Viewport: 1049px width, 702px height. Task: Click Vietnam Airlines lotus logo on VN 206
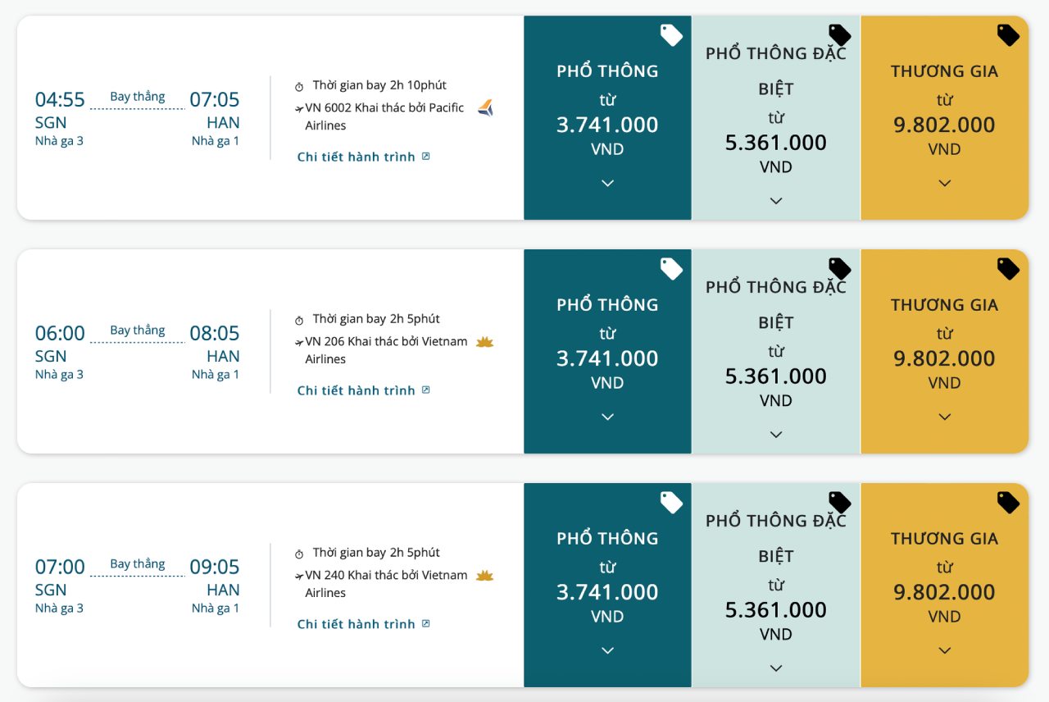[x=484, y=342]
